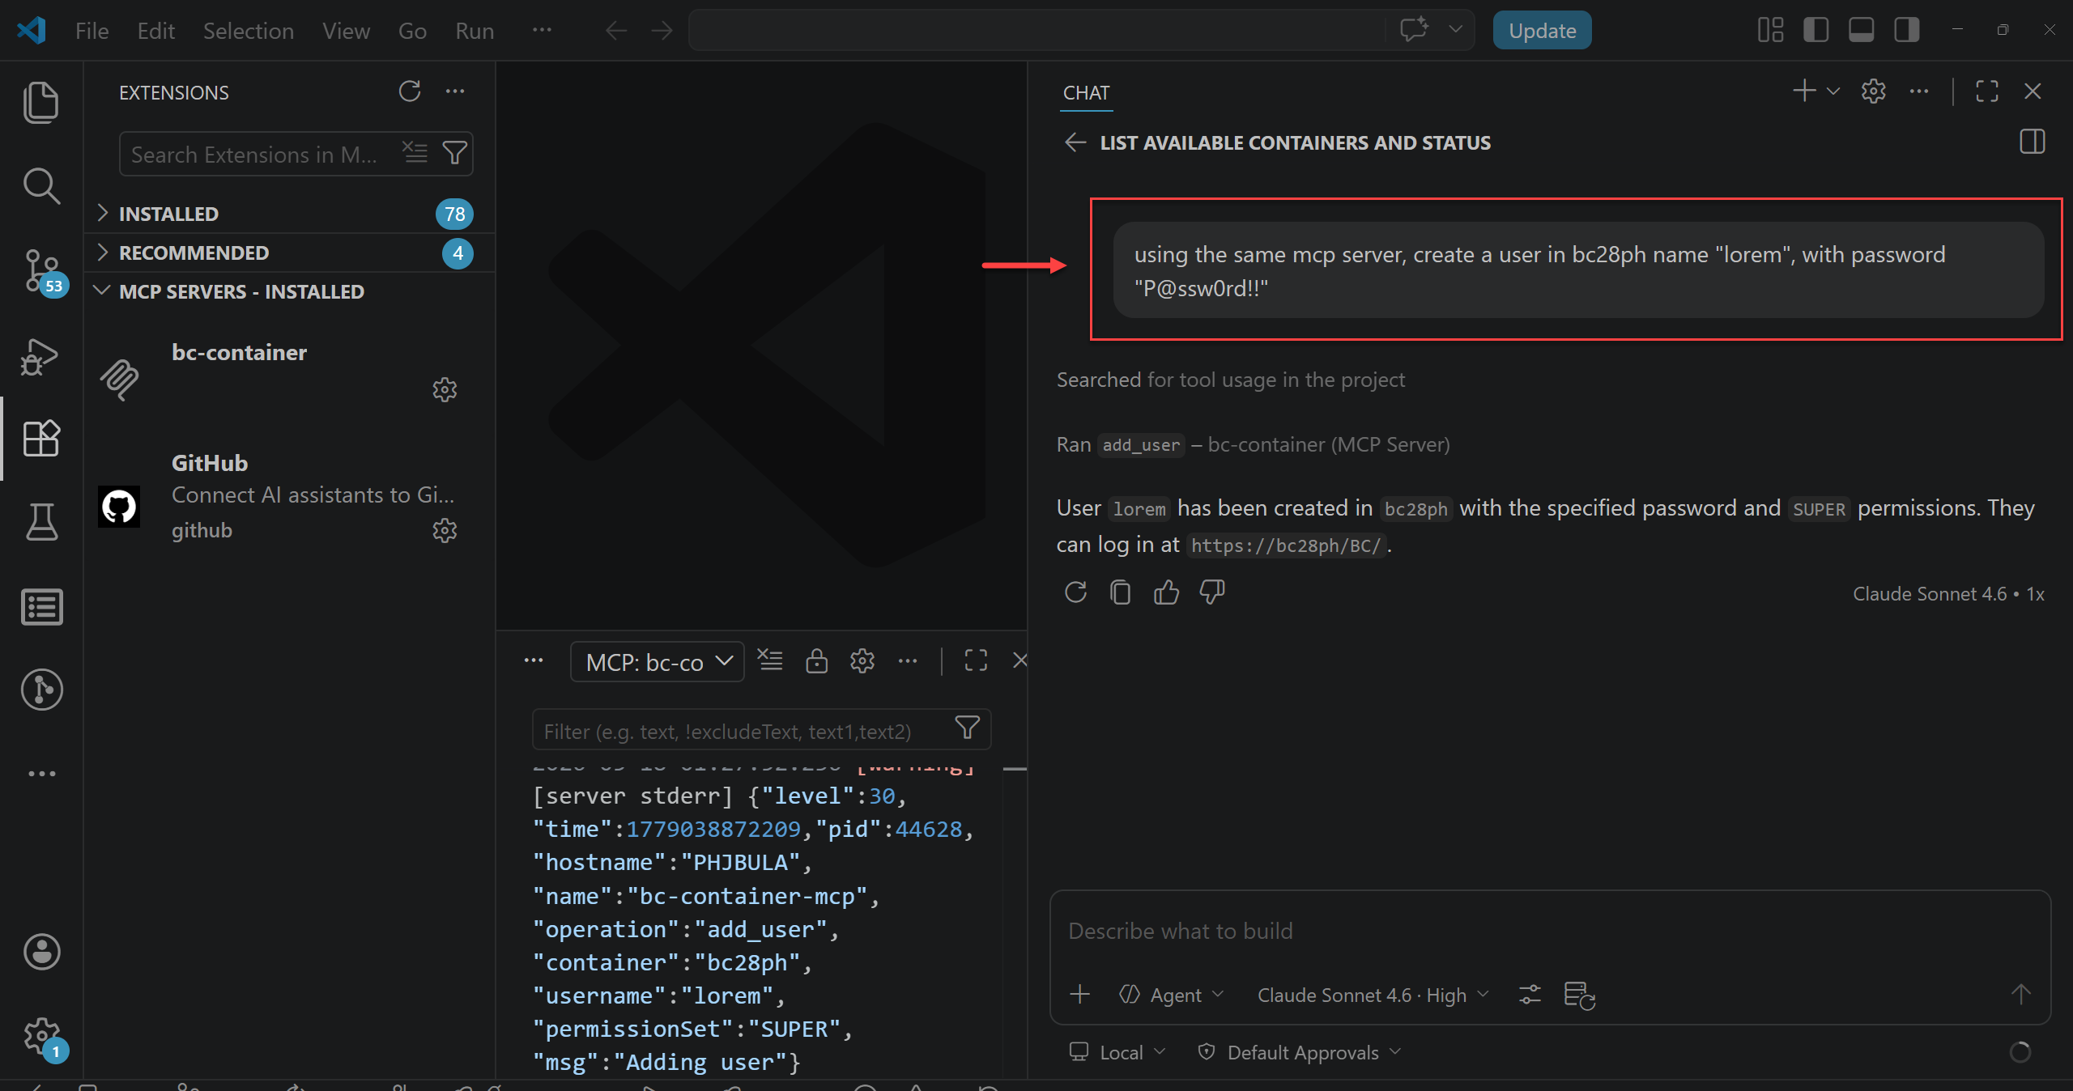The height and width of the screenshot is (1091, 2073).
Task: Filter output log with funnel icon
Action: [967, 728]
